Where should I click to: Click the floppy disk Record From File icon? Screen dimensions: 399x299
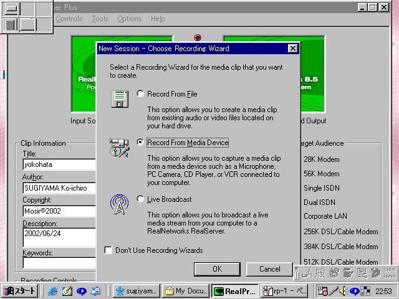(x=120, y=99)
